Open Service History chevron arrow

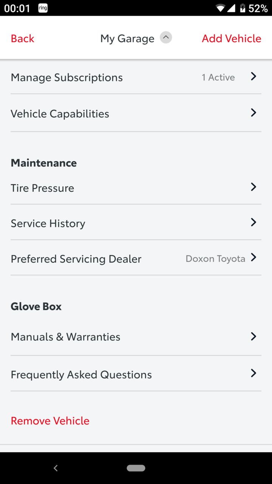(x=253, y=222)
